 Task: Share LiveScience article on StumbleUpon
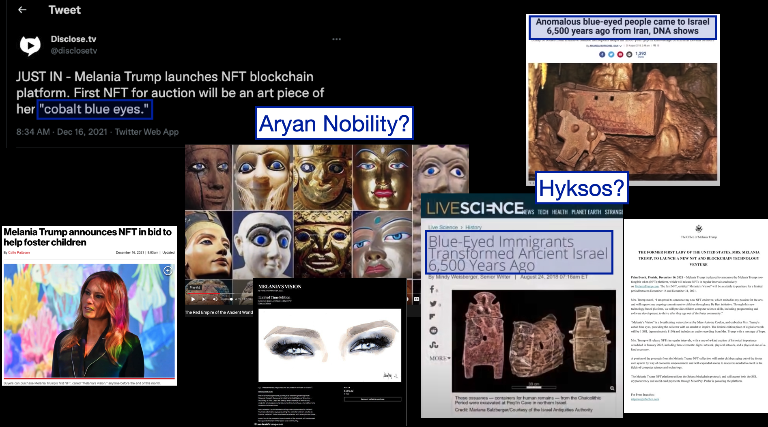tap(434, 345)
